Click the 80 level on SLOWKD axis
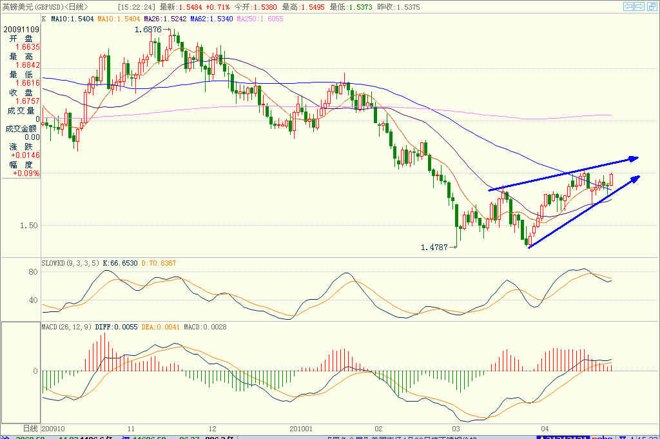This screenshot has width=660, height=439. pyautogui.click(x=33, y=272)
